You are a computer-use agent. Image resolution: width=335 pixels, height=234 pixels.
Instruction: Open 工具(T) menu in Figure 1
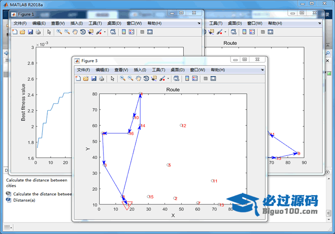coord(95,23)
